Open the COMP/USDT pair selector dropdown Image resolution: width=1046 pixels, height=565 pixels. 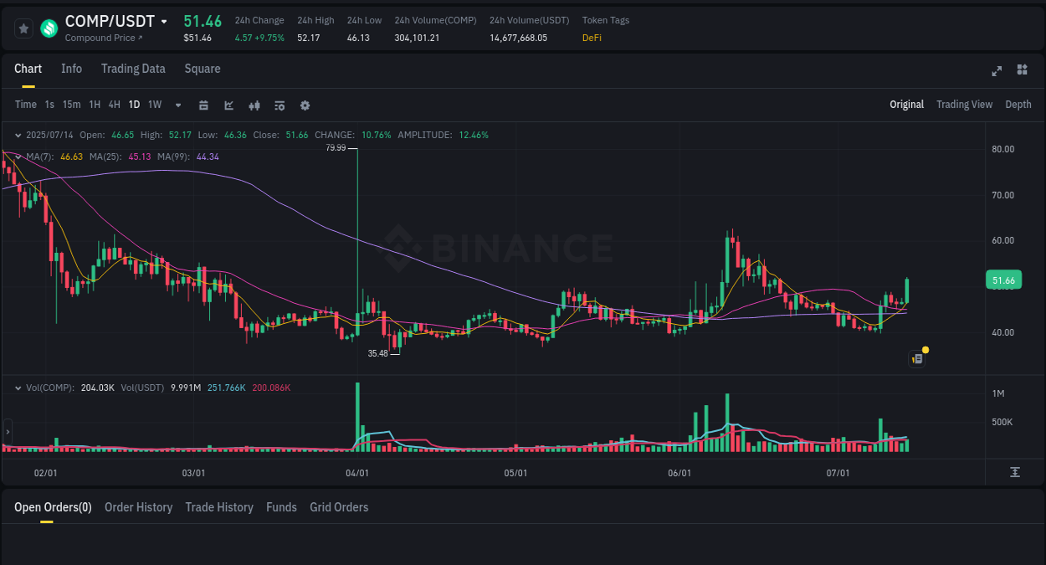pyautogui.click(x=162, y=21)
